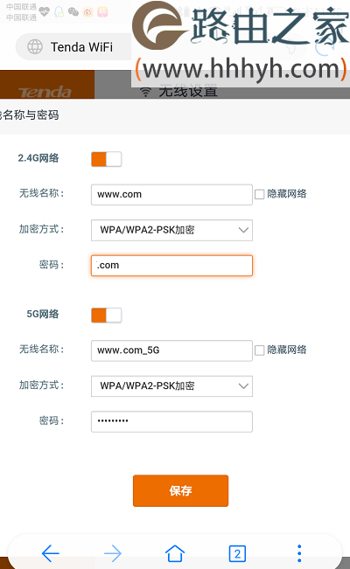350x569 pixels.
Task: Open 5G 加密方式 encryption dropdown
Action: tap(171, 386)
